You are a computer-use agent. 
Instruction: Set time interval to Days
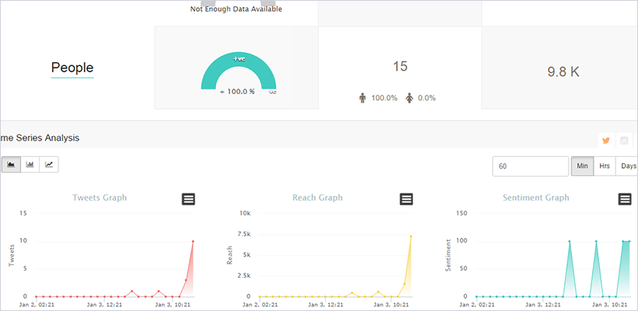[x=627, y=166]
